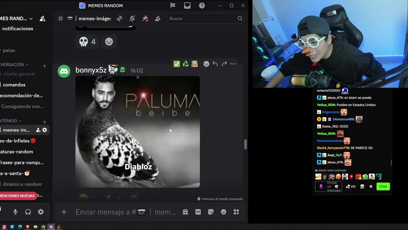Open the GIF picker

[198, 212]
